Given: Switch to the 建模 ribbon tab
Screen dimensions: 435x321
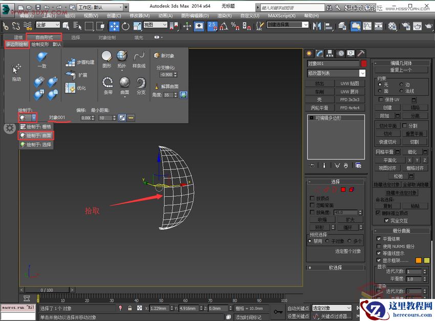Looking at the screenshot, I should pyautogui.click(x=17, y=36).
